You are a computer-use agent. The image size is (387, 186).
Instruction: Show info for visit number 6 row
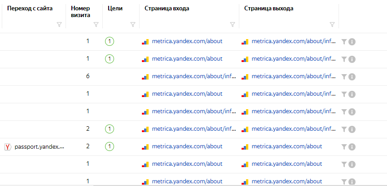click(352, 77)
